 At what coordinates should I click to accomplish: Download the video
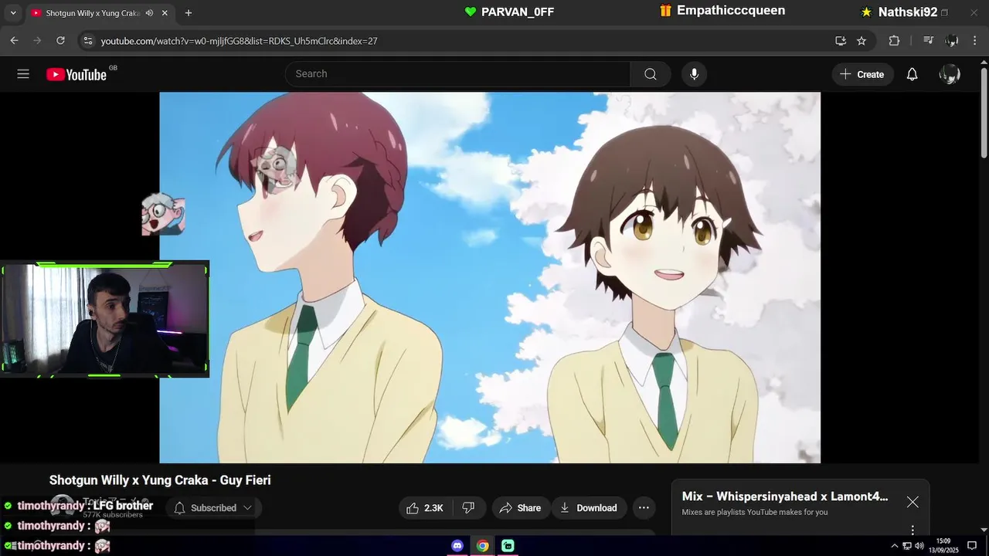pos(589,507)
